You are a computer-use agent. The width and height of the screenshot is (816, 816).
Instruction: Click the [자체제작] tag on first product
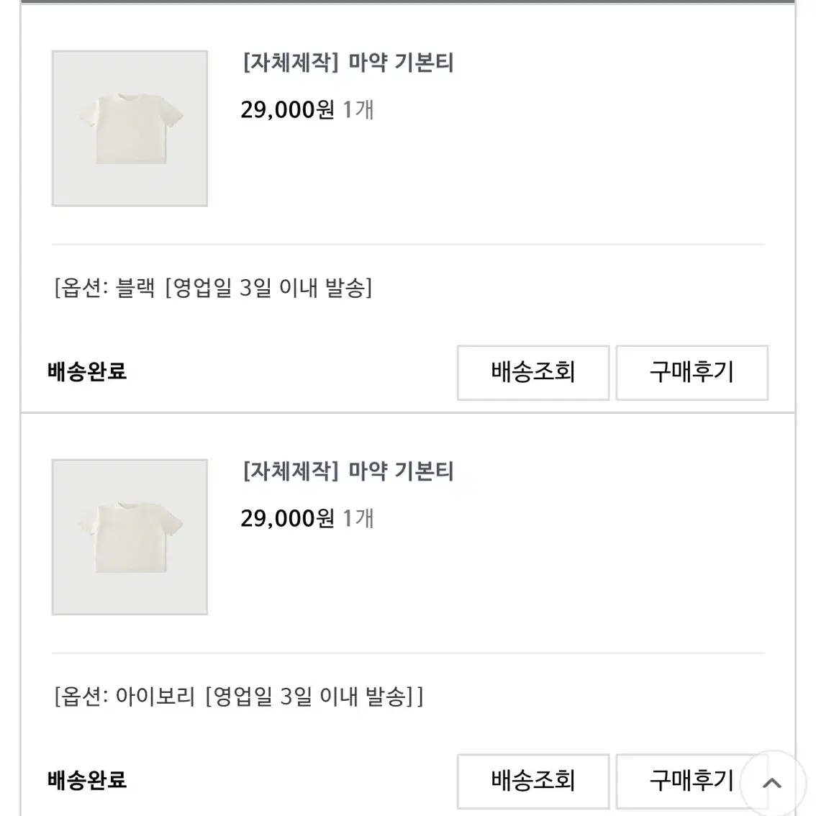291,63
